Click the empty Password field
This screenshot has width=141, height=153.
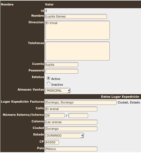pyautogui.click(x=61, y=71)
